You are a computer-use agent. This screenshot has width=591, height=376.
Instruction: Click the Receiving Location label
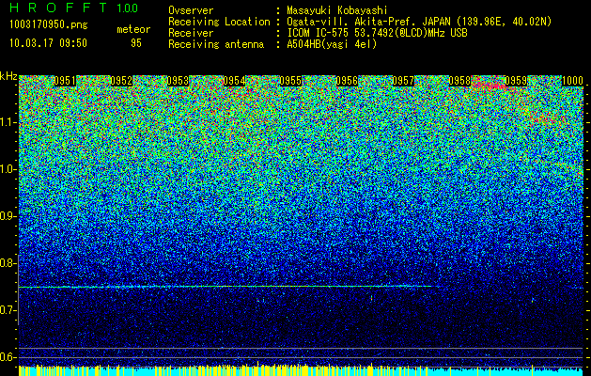(219, 22)
